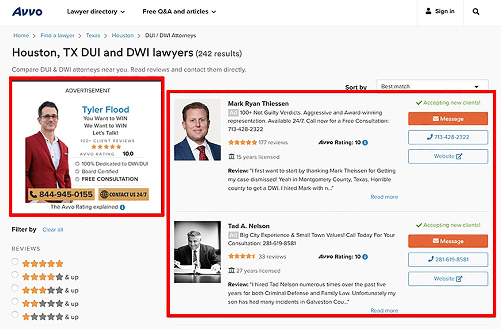The height and width of the screenshot is (329, 501).
Task: Call 844-945-0155 from Tyler Flood ad
Action: pos(61,194)
